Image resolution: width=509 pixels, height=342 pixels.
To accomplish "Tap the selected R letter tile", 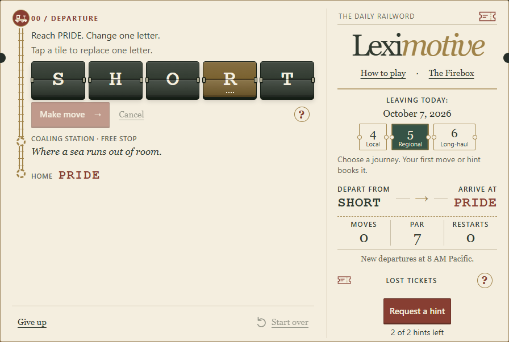I will click(230, 81).
